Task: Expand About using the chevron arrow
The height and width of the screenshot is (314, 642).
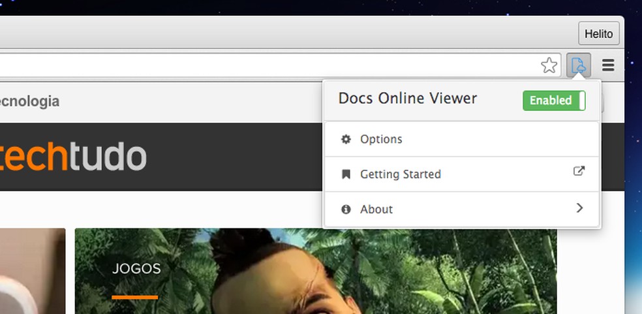Action: click(579, 208)
